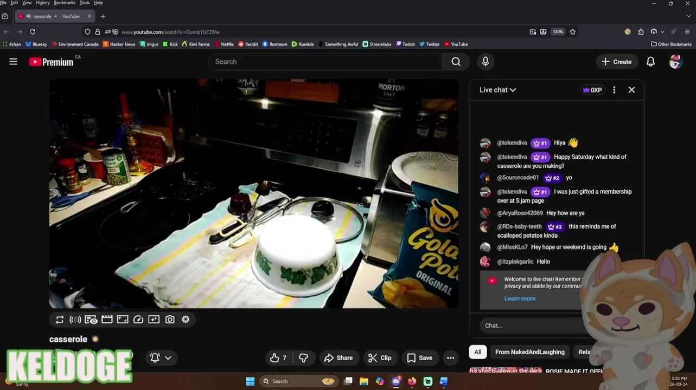
Task: Open YouTube notifications bell in header
Action: tap(650, 62)
